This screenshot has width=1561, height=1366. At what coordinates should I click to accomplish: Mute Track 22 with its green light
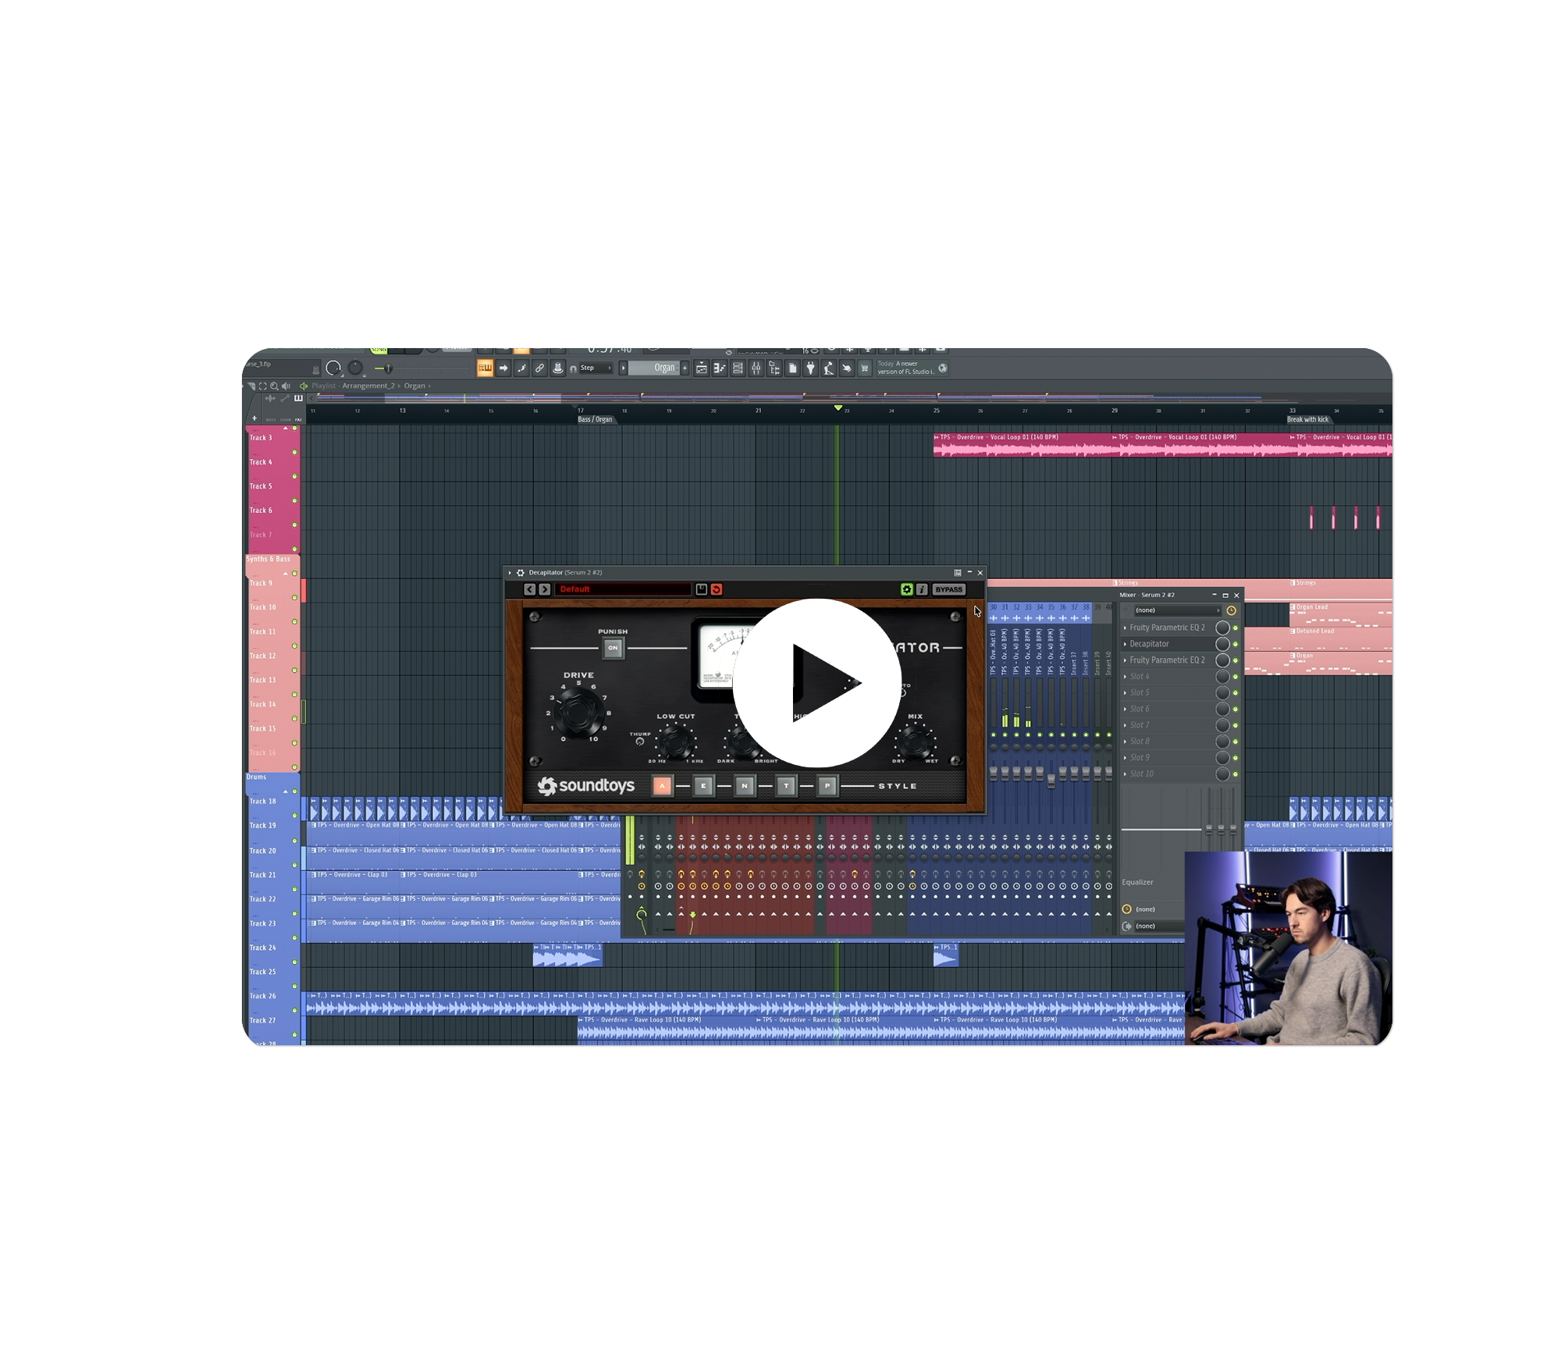294,913
